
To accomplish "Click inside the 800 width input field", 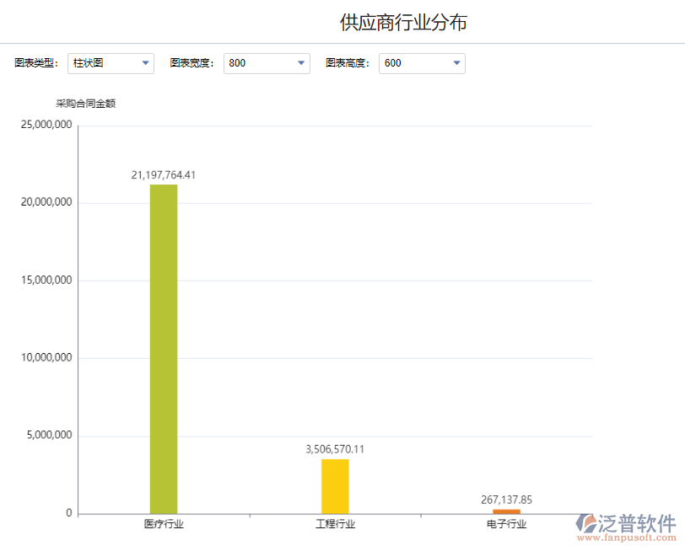I will [x=253, y=62].
